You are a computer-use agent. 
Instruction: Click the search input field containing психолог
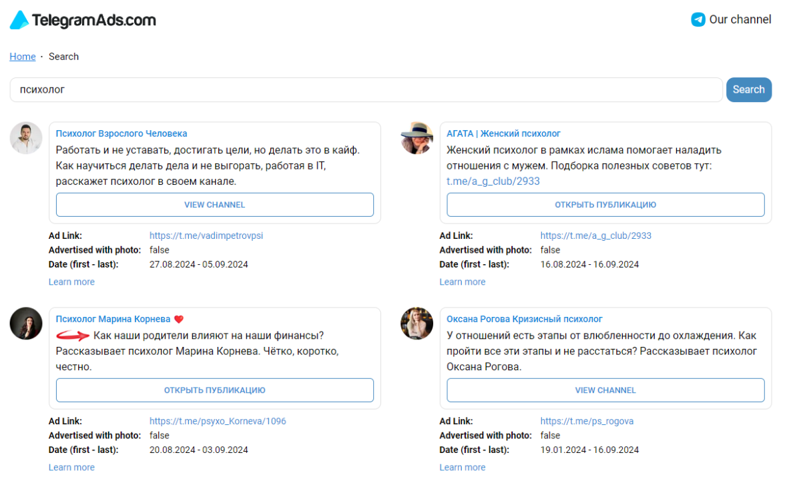click(x=366, y=89)
